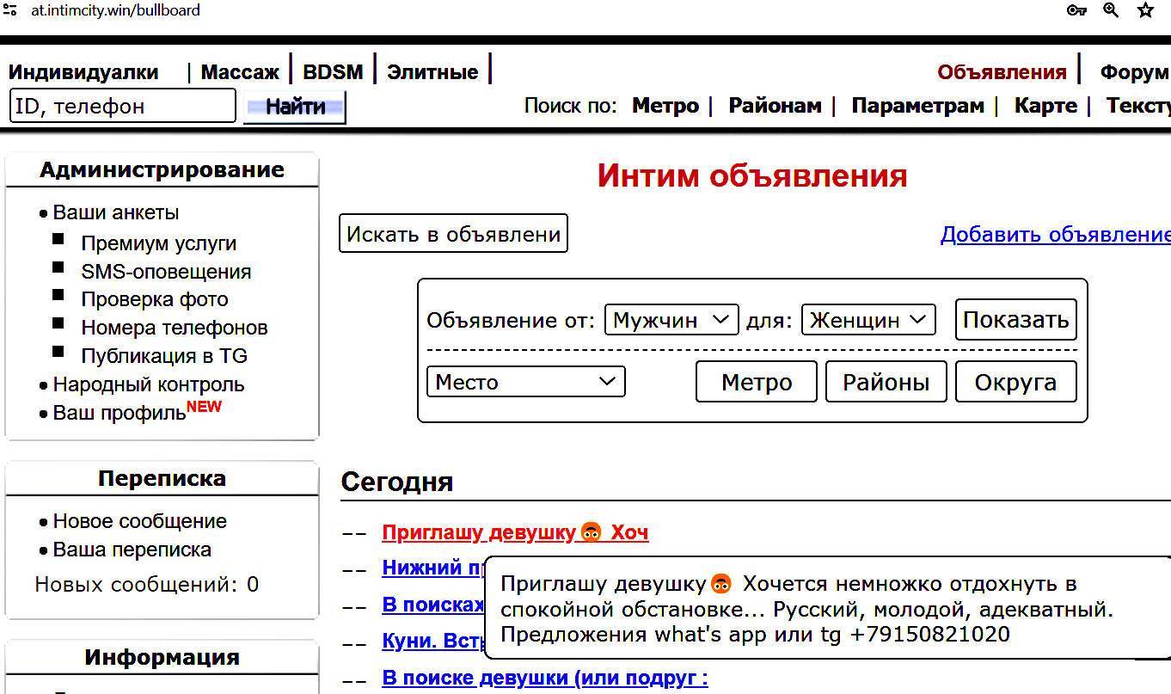Expand the 'Мужчин' sender dropdown
This screenshot has height=694, width=1171.
(x=671, y=320)
